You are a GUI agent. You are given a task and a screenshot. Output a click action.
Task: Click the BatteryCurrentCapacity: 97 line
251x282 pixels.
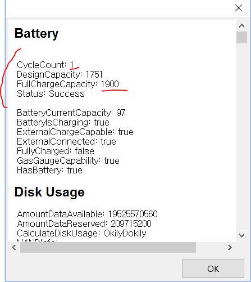pyautogui.click(x=71, y=113)
